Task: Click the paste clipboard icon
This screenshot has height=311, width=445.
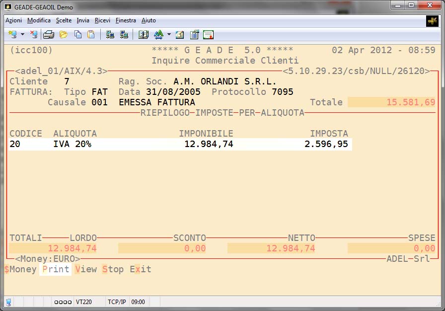Action: pyautogui.click(x=91, y=35)
